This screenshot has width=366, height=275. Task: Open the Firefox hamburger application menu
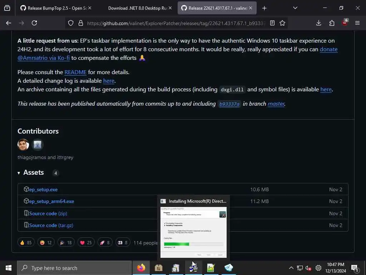(357, 23)
